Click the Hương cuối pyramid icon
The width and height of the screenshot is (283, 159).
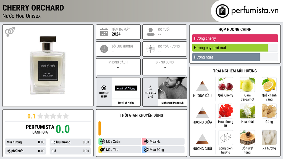202,139
